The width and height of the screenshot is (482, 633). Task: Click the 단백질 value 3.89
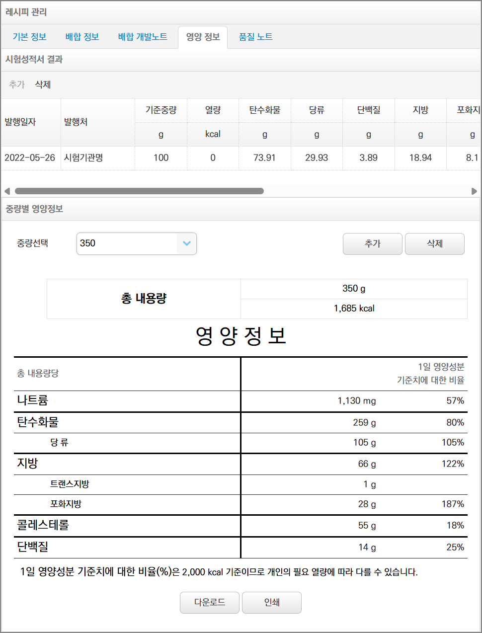pos(369,158)
